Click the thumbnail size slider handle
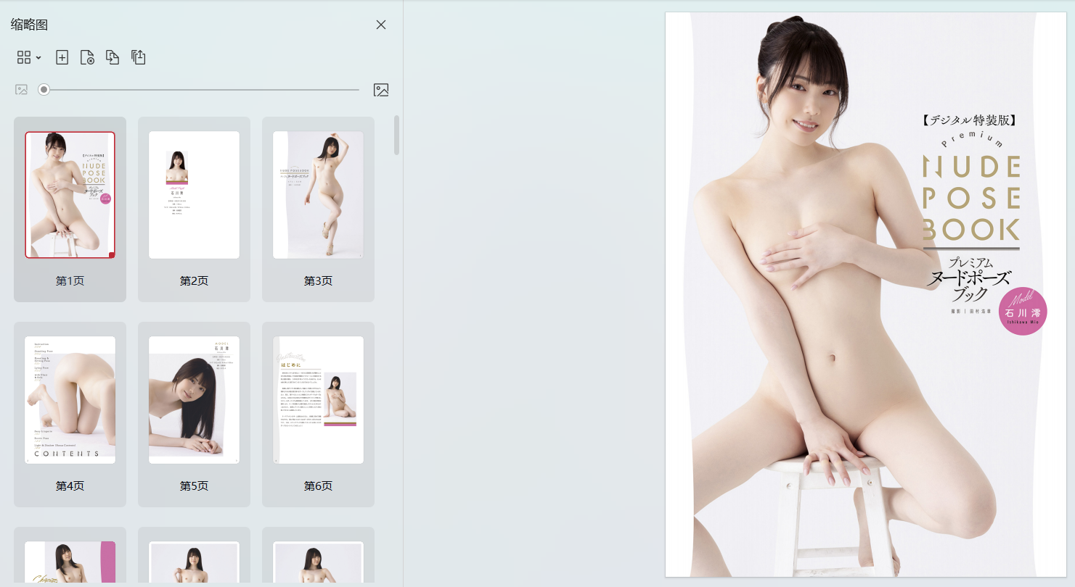The height and width of the screenshot is (587, 1075). pos(44,90)
